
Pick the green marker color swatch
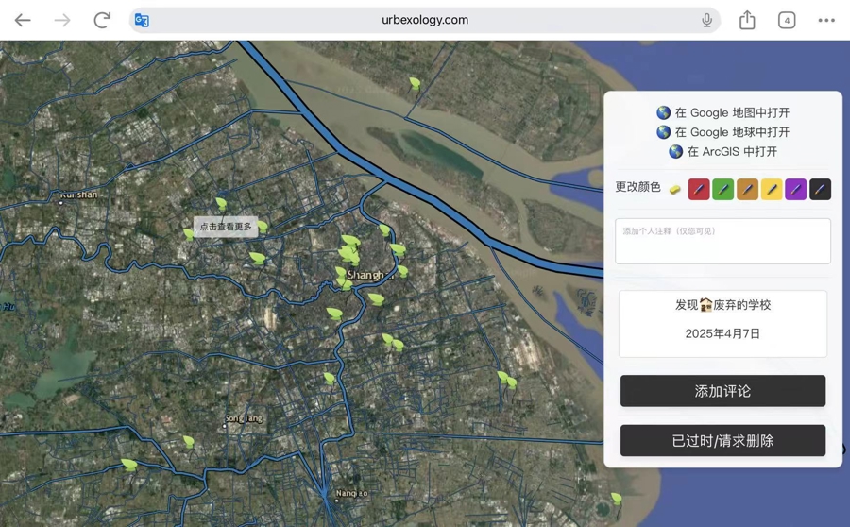coord(722,190)
